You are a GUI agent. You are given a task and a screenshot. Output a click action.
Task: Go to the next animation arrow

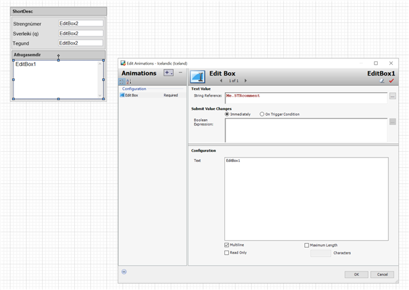click(245, 81)
